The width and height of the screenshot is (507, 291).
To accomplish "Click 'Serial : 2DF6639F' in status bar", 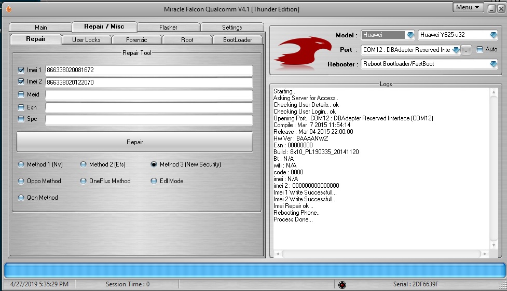I will pos(416,284).
